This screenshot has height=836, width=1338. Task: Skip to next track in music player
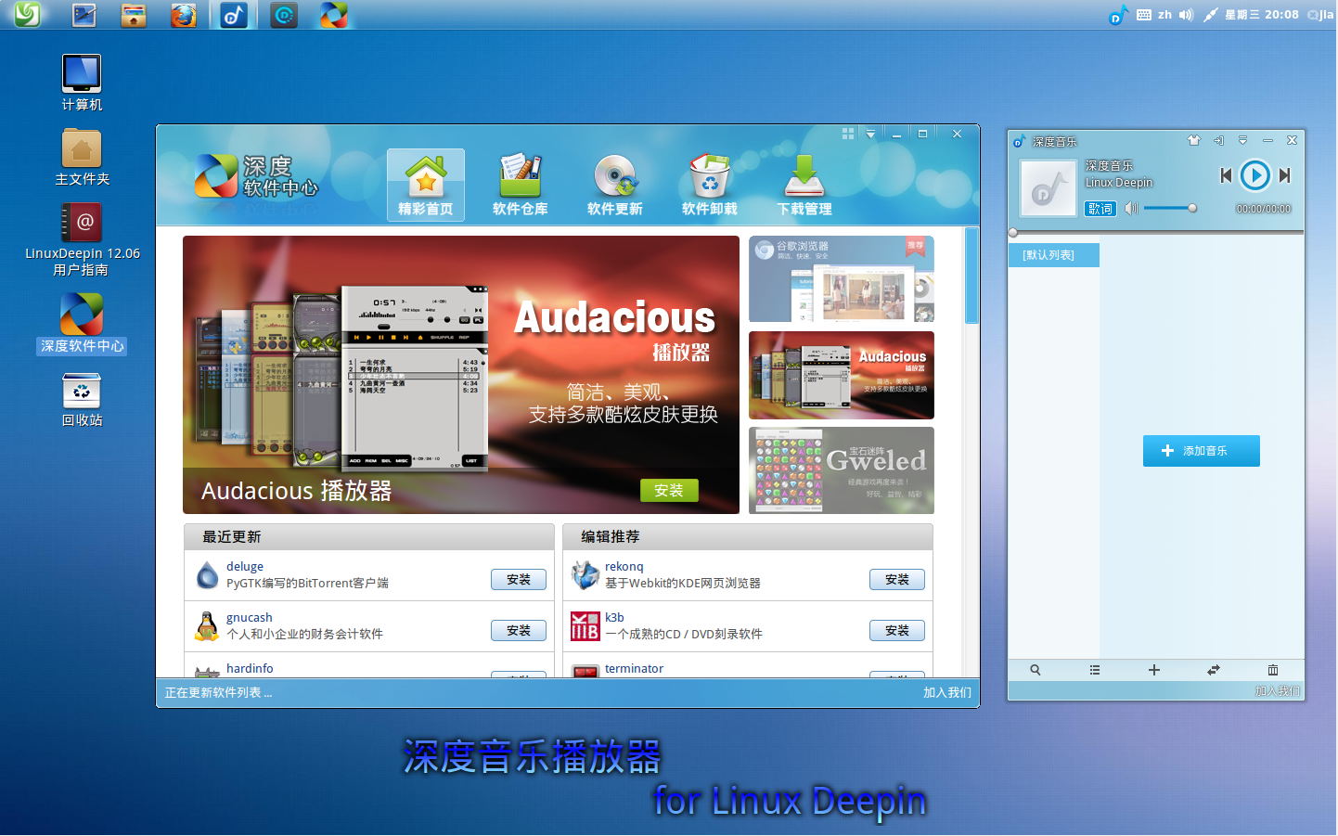[1285, 175]
